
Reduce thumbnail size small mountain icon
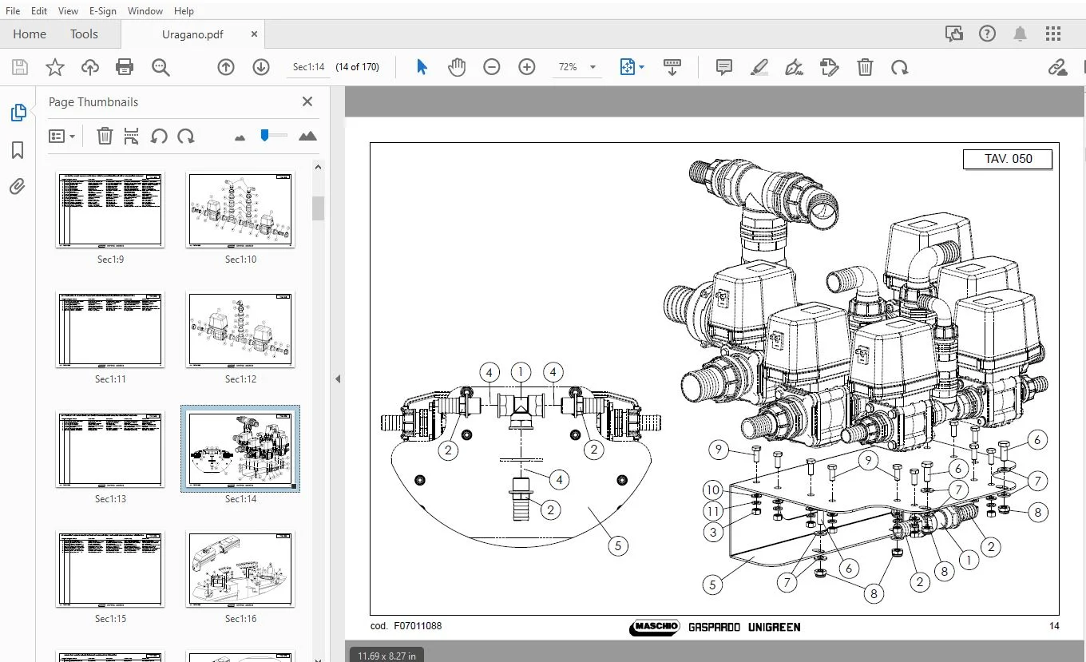coord(240,137)
